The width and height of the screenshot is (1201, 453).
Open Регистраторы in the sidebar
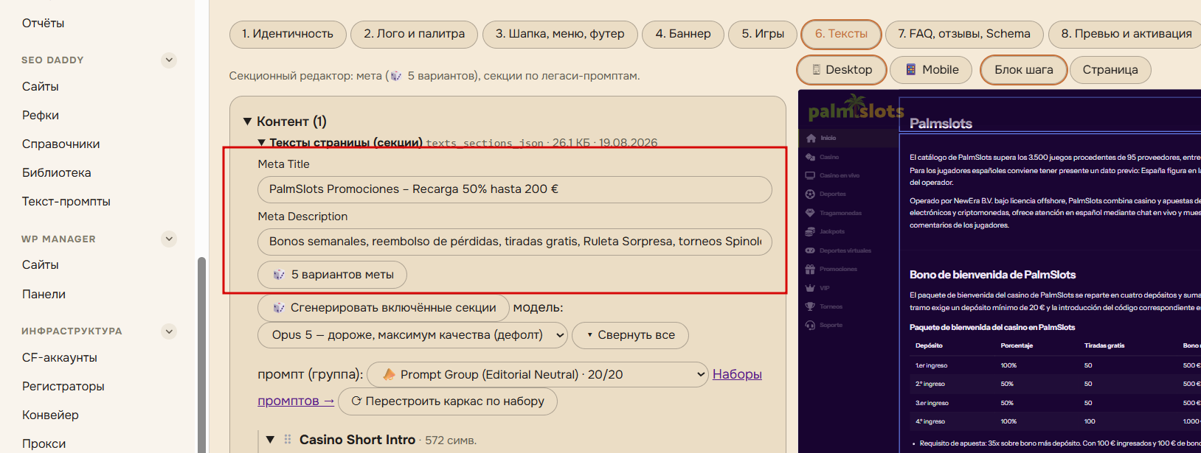pyautogui.click(x=63, y=386)
